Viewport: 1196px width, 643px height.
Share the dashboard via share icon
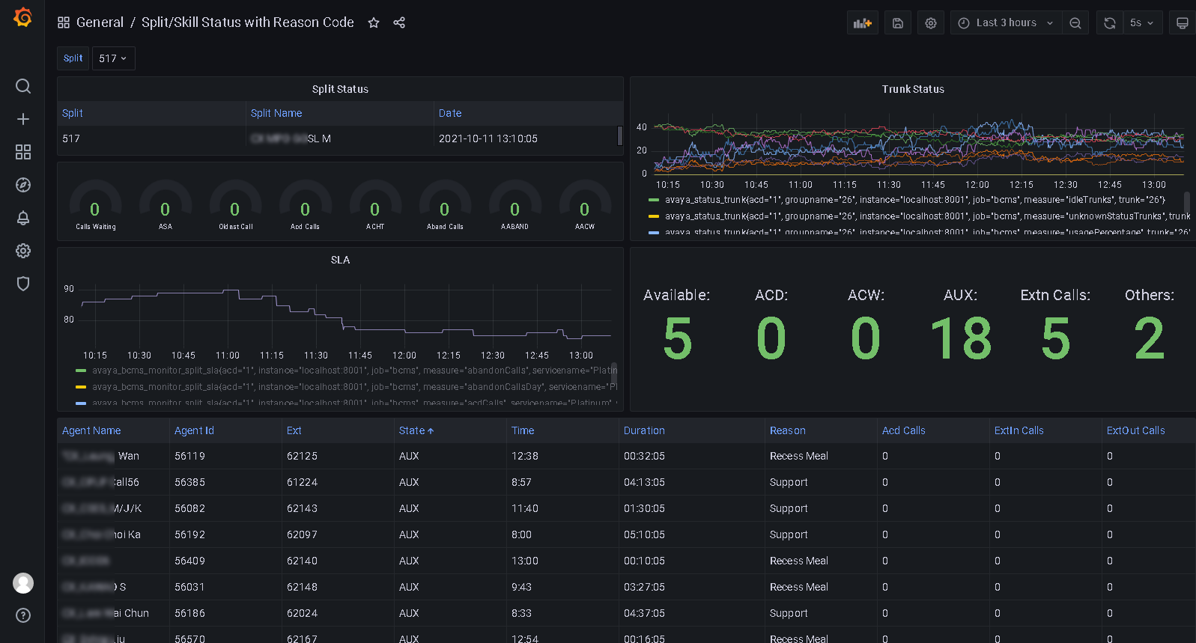pos(399,22)
